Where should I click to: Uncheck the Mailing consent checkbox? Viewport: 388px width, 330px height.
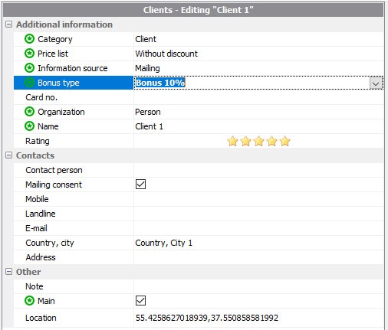coord(140,185)
